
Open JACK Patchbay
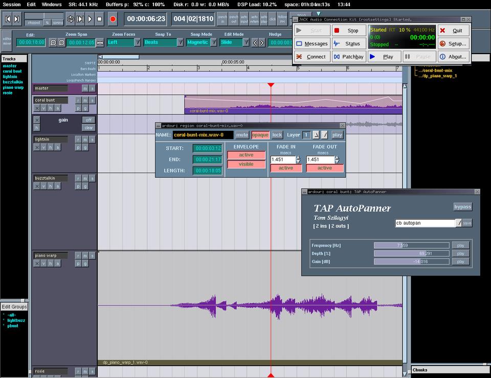(x=348, y=57)
